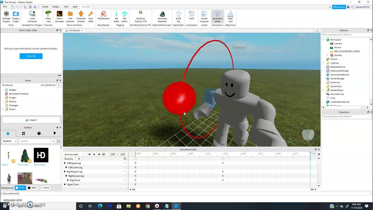The width and height of the screenshot is (373, 210).
Task: Switch to Toolbox Creations lightbulb tab
Action: point(54,133)
